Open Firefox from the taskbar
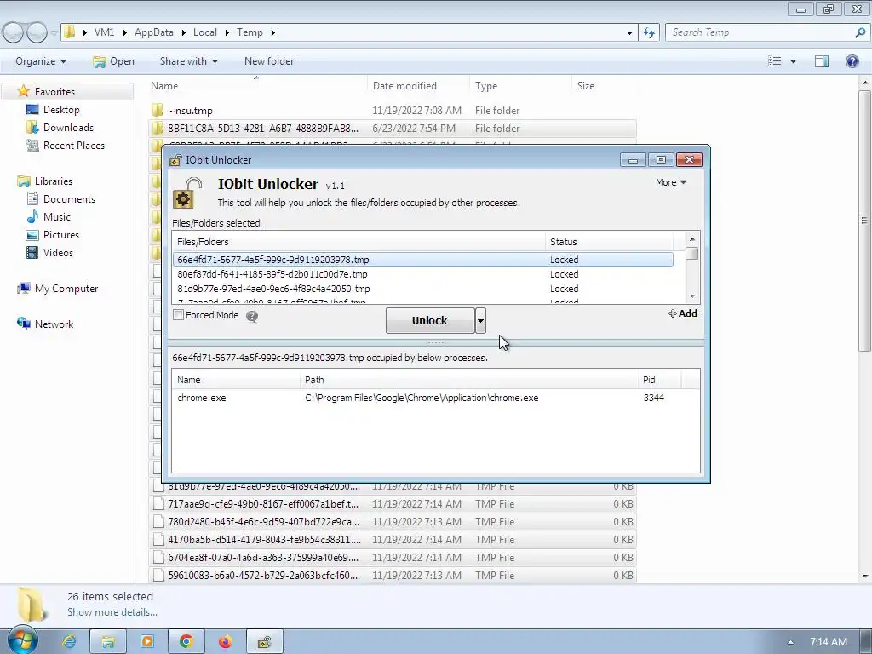 [225, 641]
